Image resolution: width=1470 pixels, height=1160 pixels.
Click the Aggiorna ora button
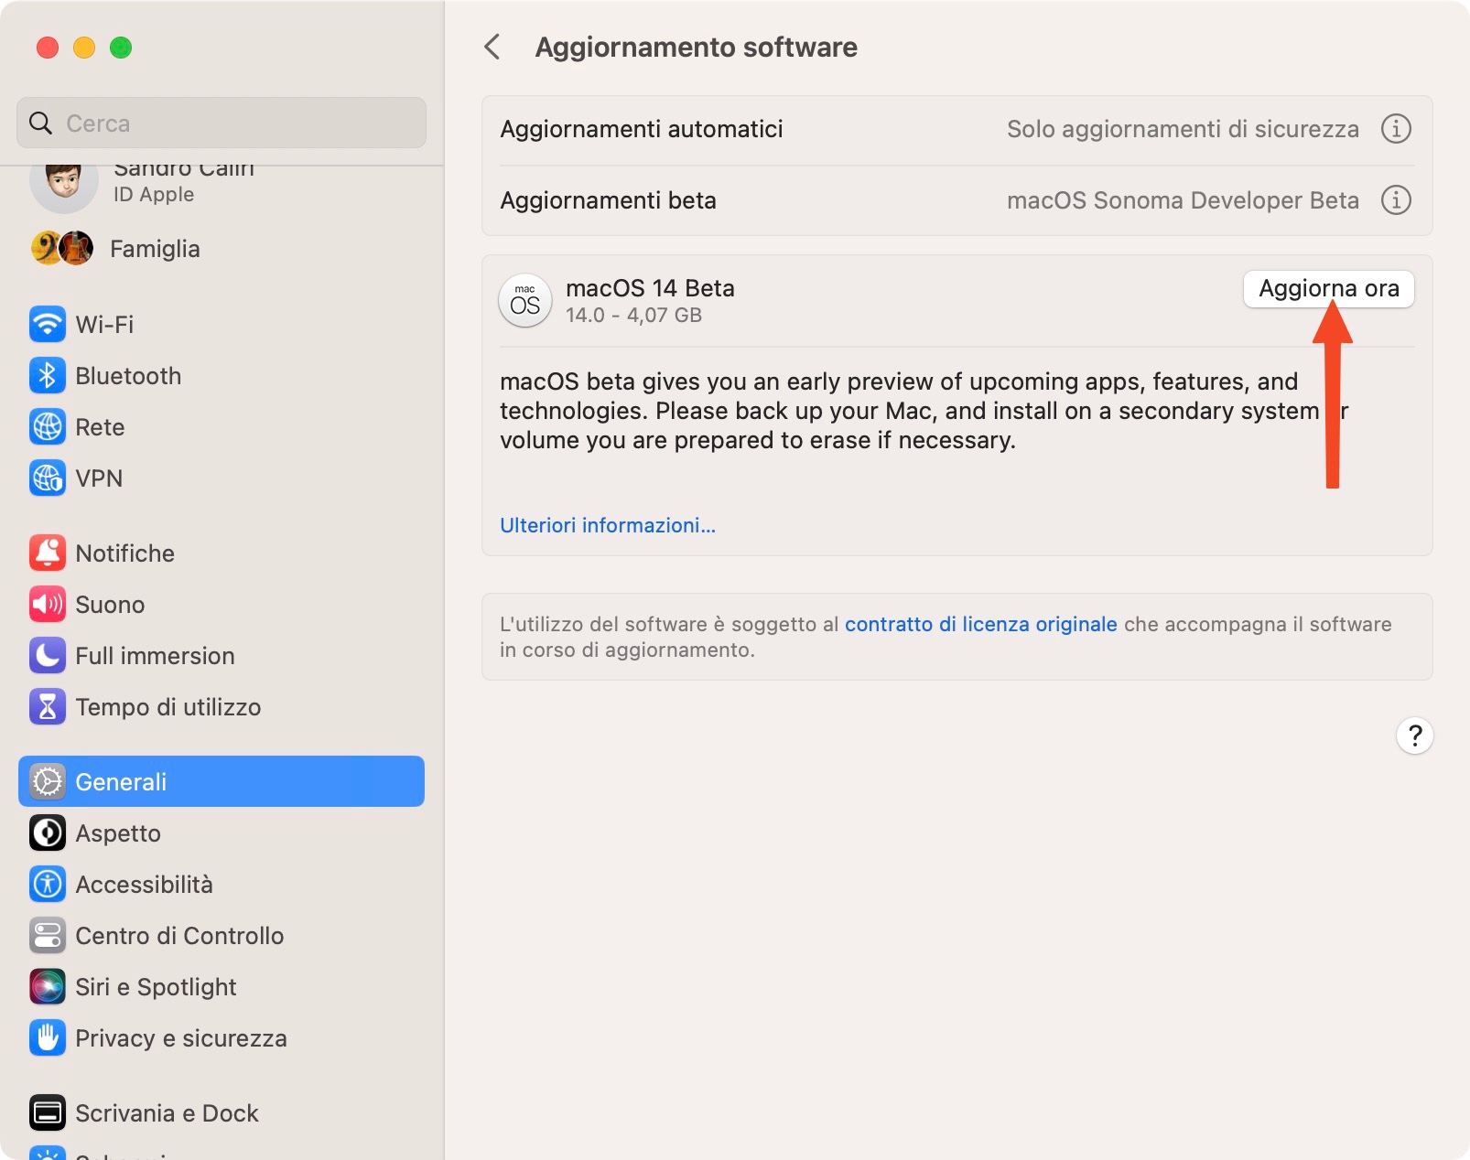pyautogui.click(x=1329, y=289)
